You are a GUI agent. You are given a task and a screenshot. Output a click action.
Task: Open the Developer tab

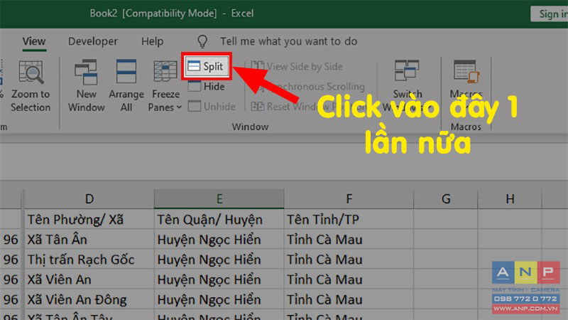click(x=93, y=41)
